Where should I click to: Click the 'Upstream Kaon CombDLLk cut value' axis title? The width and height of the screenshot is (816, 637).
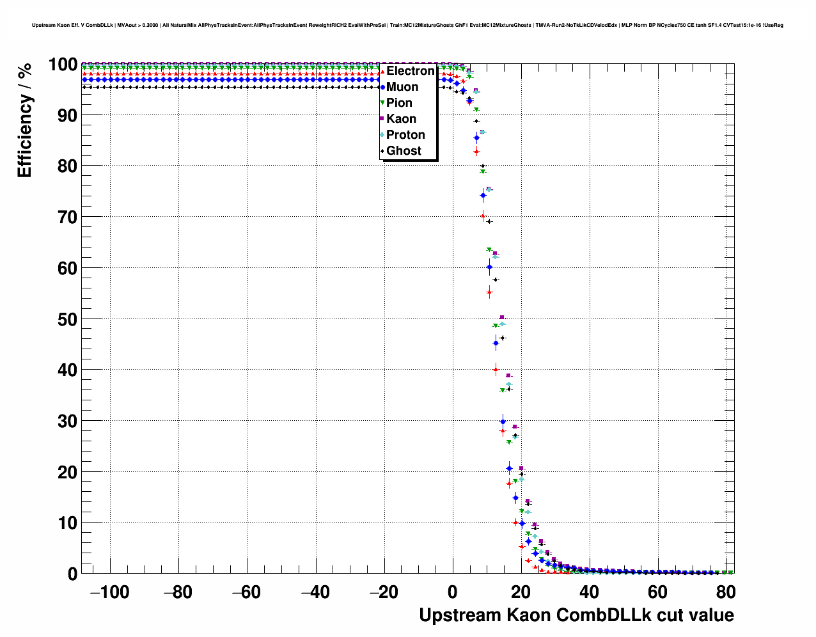pos(576,615)
